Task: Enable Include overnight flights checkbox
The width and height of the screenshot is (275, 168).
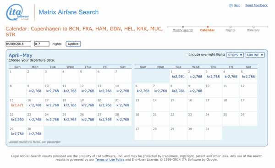Action: (x=187, y=55)
